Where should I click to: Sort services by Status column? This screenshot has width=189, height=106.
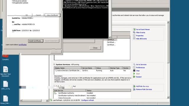coord(102,68)
